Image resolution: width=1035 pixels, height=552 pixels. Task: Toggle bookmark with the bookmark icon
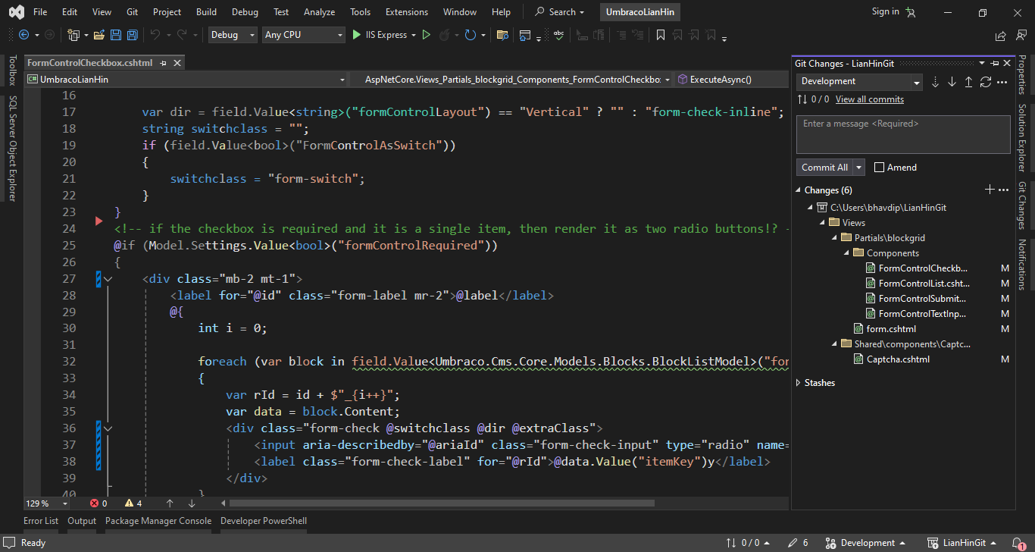[x=661, y=35]
